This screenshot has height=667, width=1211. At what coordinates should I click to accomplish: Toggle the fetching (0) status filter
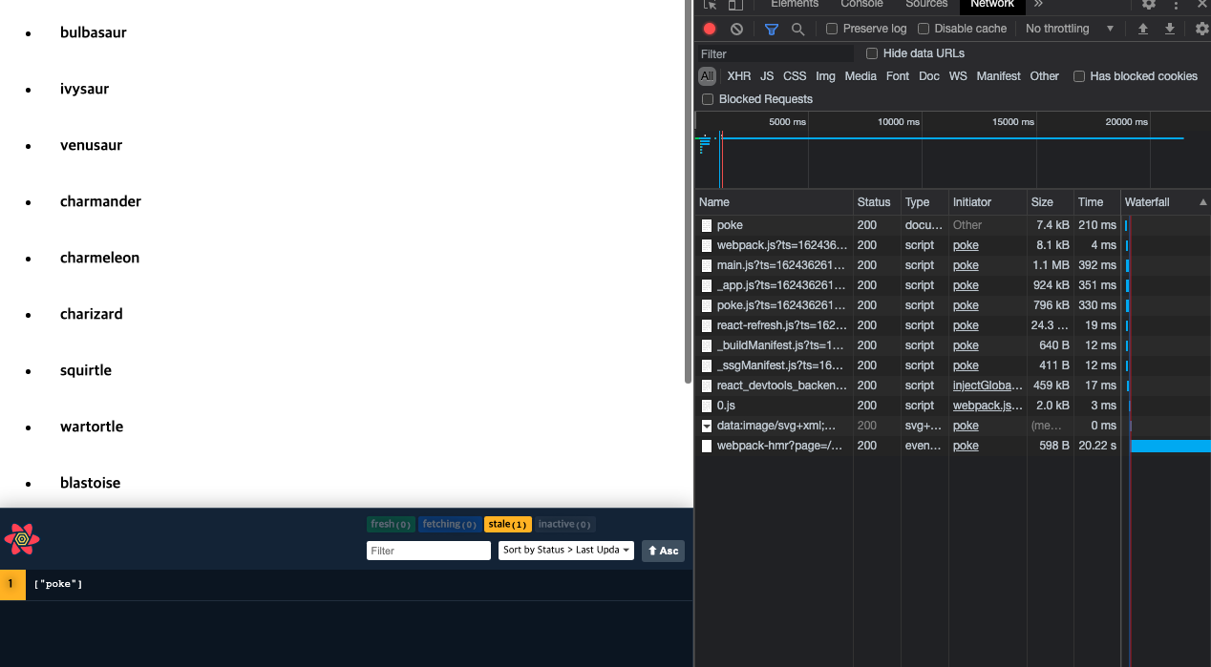tap(450, 524)
